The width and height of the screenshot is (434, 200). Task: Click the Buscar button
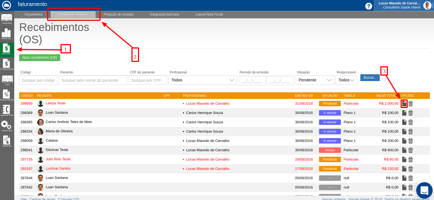click(370, 78)
